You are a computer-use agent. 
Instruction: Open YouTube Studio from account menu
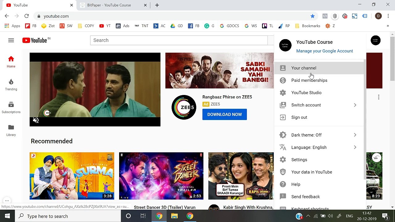(x=319, y=93)
